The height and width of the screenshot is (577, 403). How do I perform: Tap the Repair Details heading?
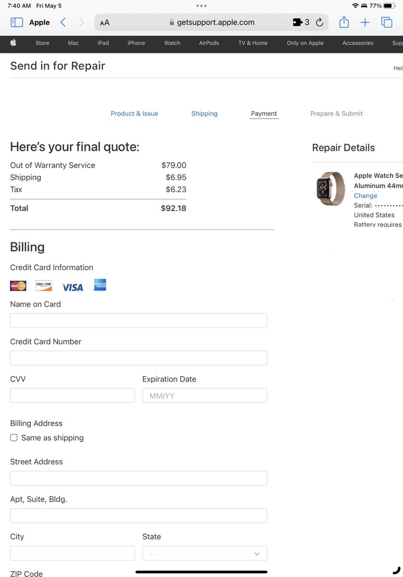(343, 148)
